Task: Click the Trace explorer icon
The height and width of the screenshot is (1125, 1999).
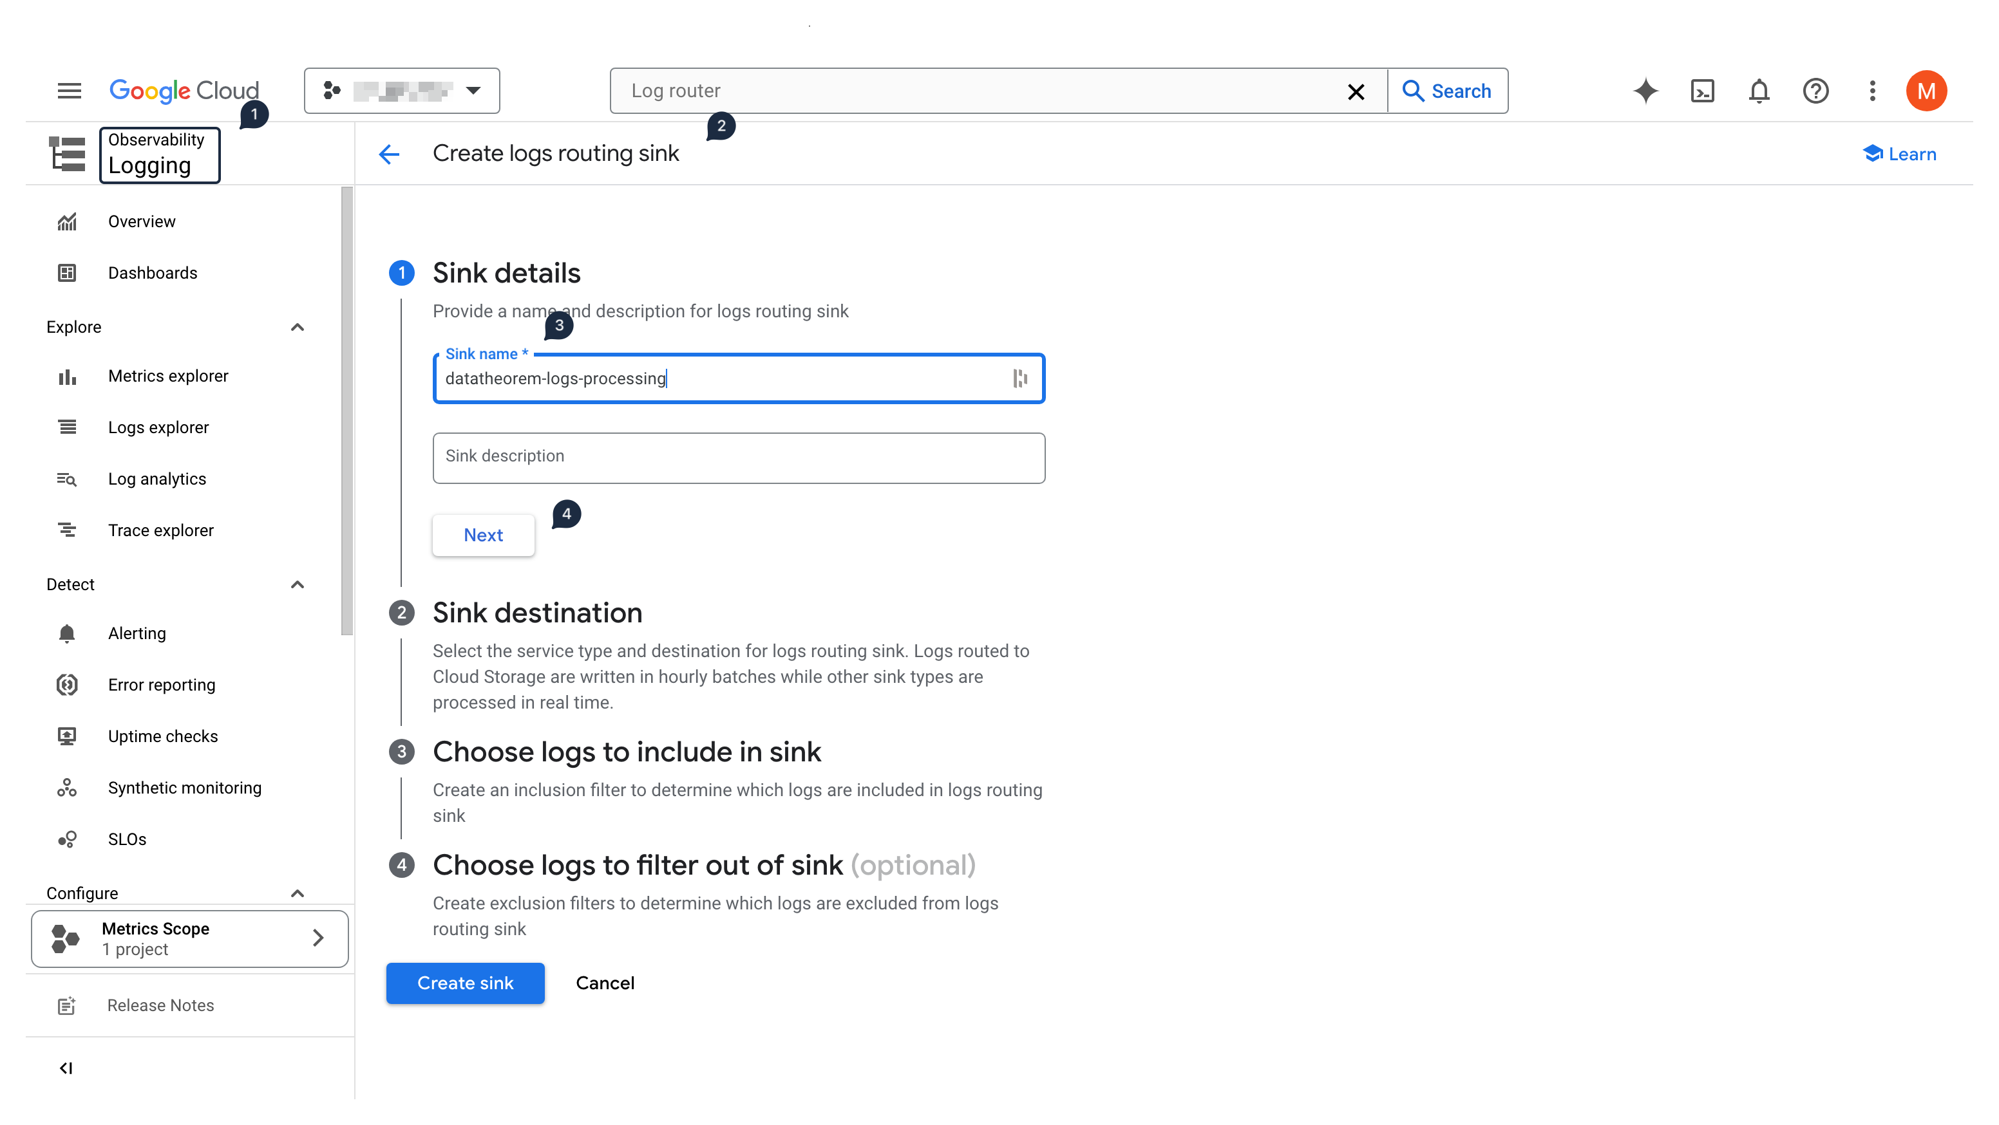Action: coord(67,530)
